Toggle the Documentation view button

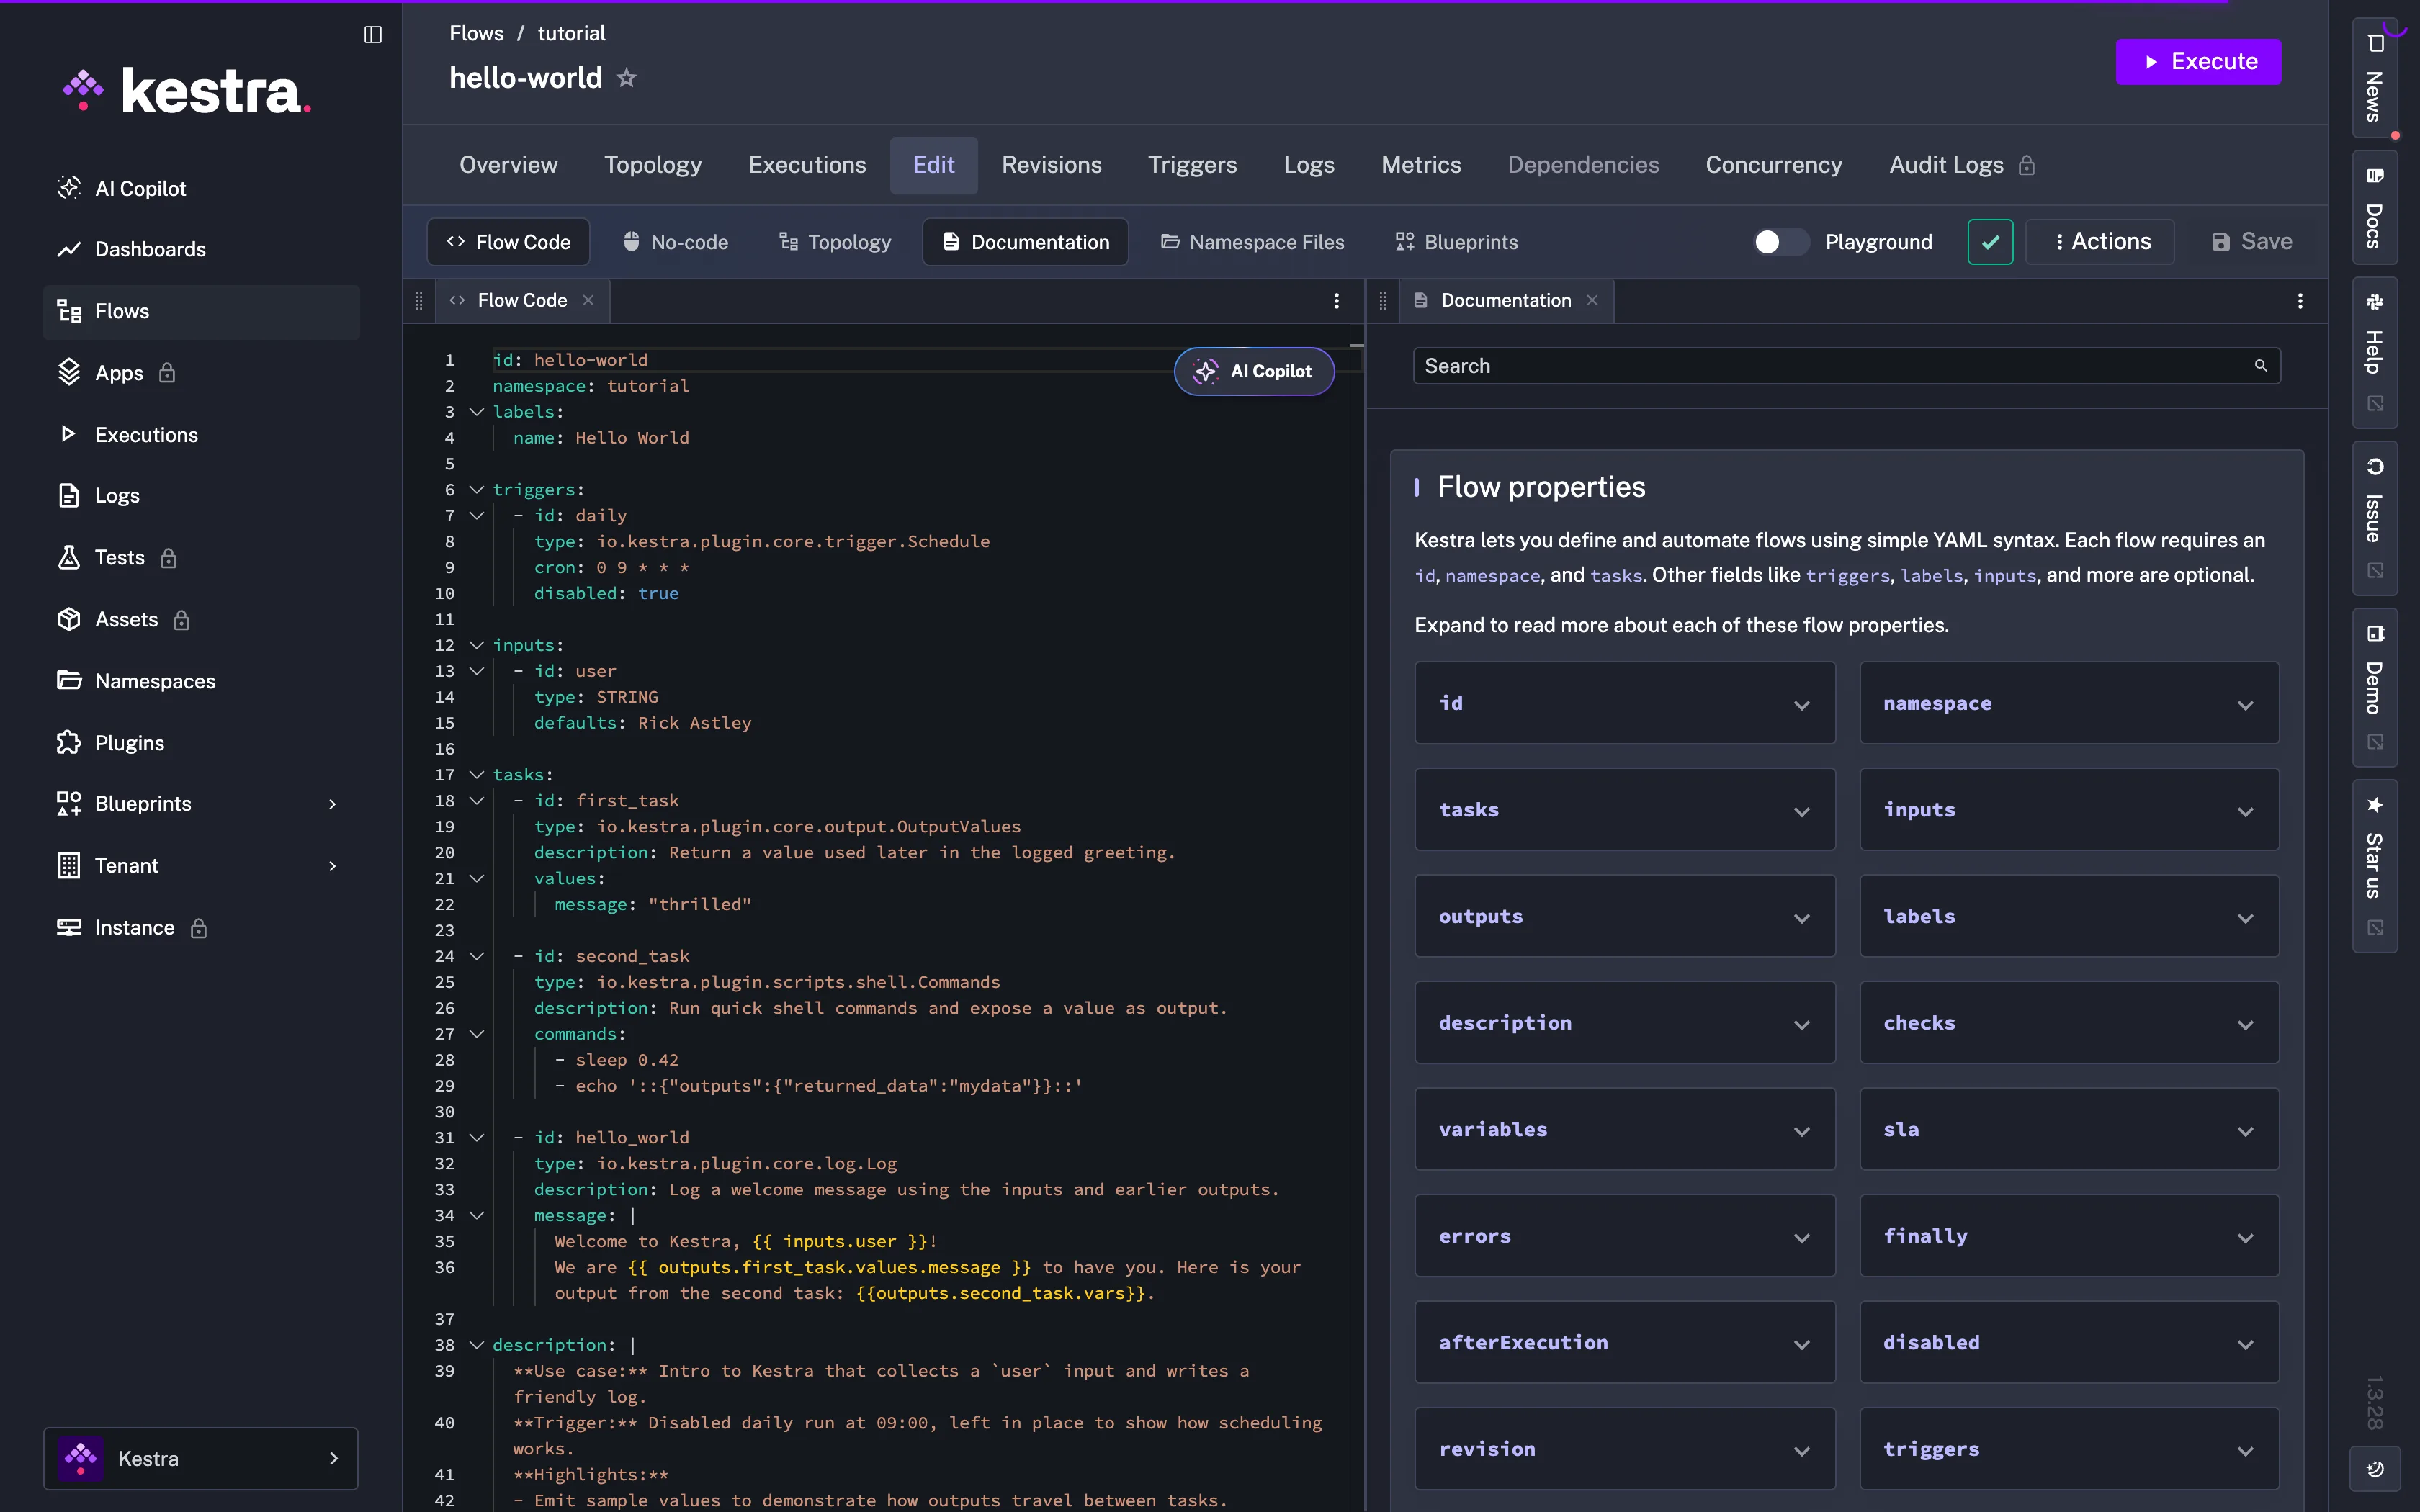point(1026,242)
